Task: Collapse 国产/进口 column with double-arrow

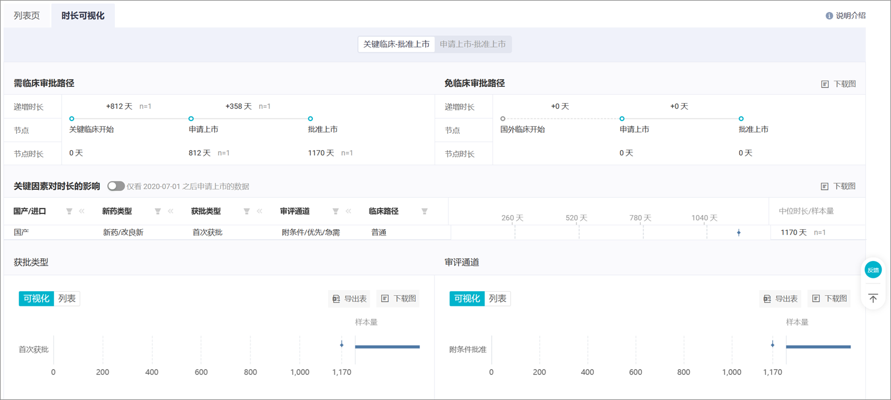Action: point(82,211)
